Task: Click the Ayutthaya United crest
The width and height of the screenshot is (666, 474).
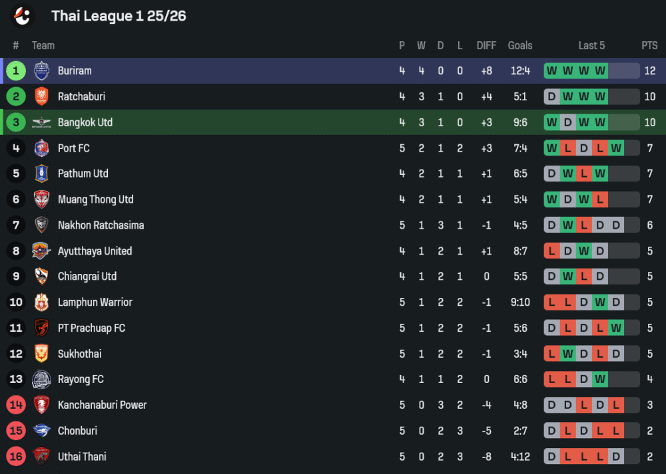Action: 41,251
